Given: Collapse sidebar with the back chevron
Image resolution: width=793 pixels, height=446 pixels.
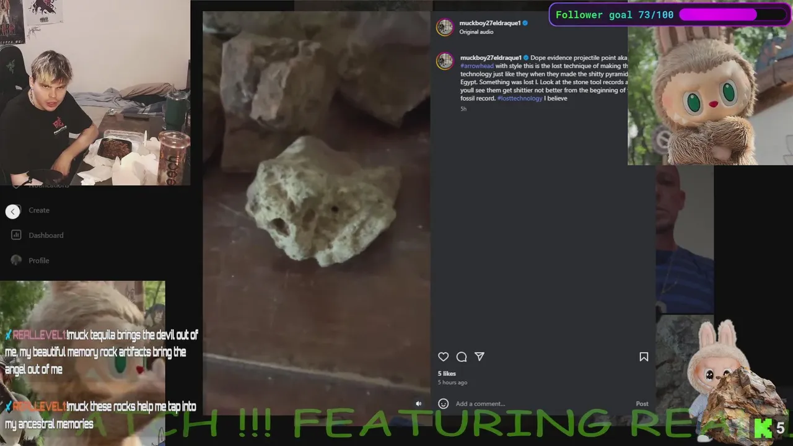Looking at the screenshot, I should [x=13, y=211].
